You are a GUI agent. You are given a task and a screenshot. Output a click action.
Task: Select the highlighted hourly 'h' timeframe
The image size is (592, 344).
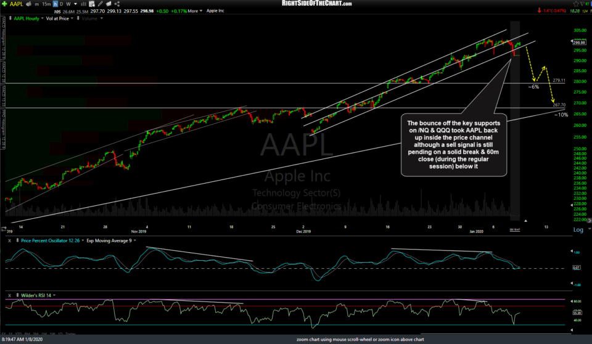pyautogui.click(x=55, y=4)
